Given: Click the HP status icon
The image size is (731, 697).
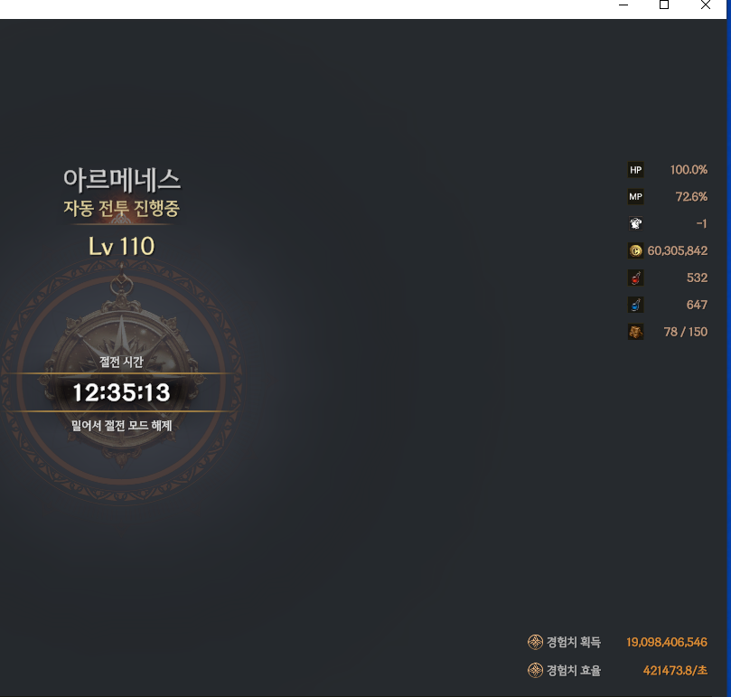Looking at the screenshot, I should pos(635,170).
